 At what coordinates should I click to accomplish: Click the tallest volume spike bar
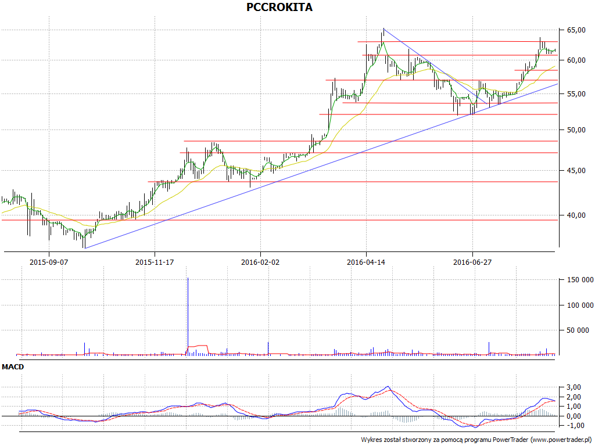(188, 316)
